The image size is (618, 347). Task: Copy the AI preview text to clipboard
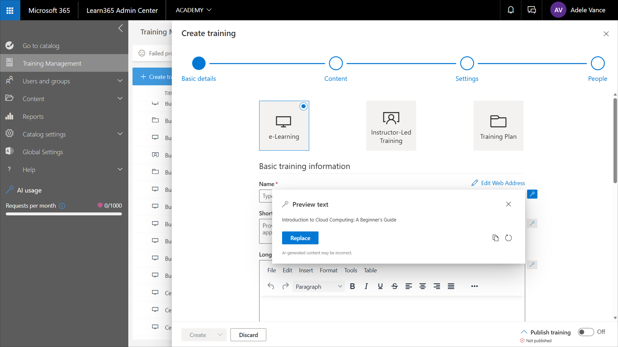(x=495, y=238)
